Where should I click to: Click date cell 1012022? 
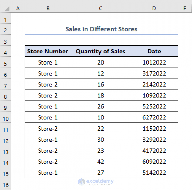(154, 62)
